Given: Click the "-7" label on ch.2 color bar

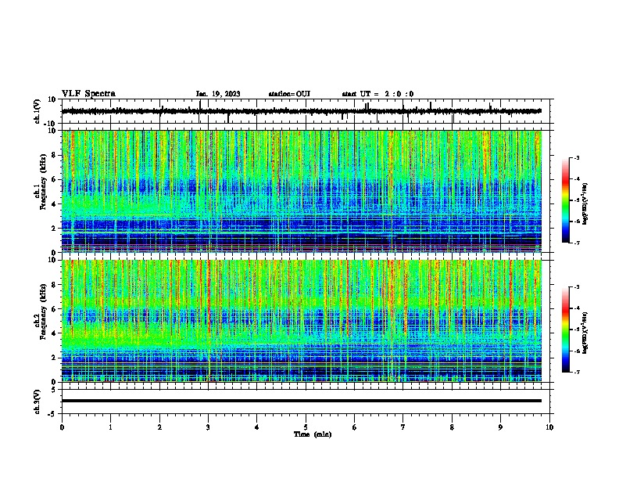Looking at the screenshot, I should pyautogui.click(x=577, y=373).
